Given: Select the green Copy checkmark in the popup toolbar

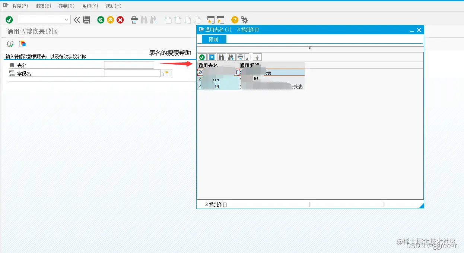Looking at the screenshot, I should pyautogui.click(x=202, y=57).
